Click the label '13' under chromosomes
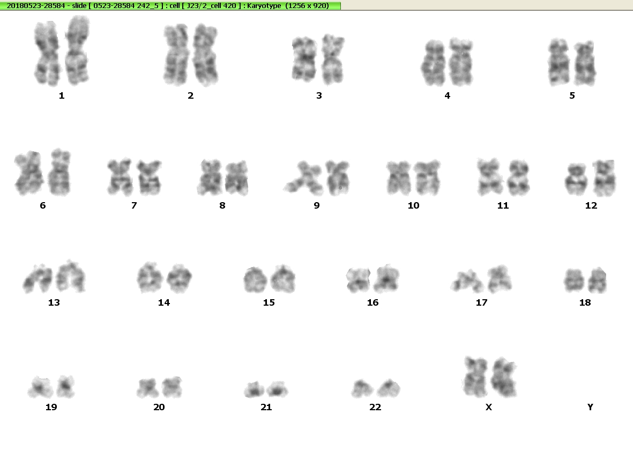The image size is (633, 466). pyautogui.click(x=54, y=302)
